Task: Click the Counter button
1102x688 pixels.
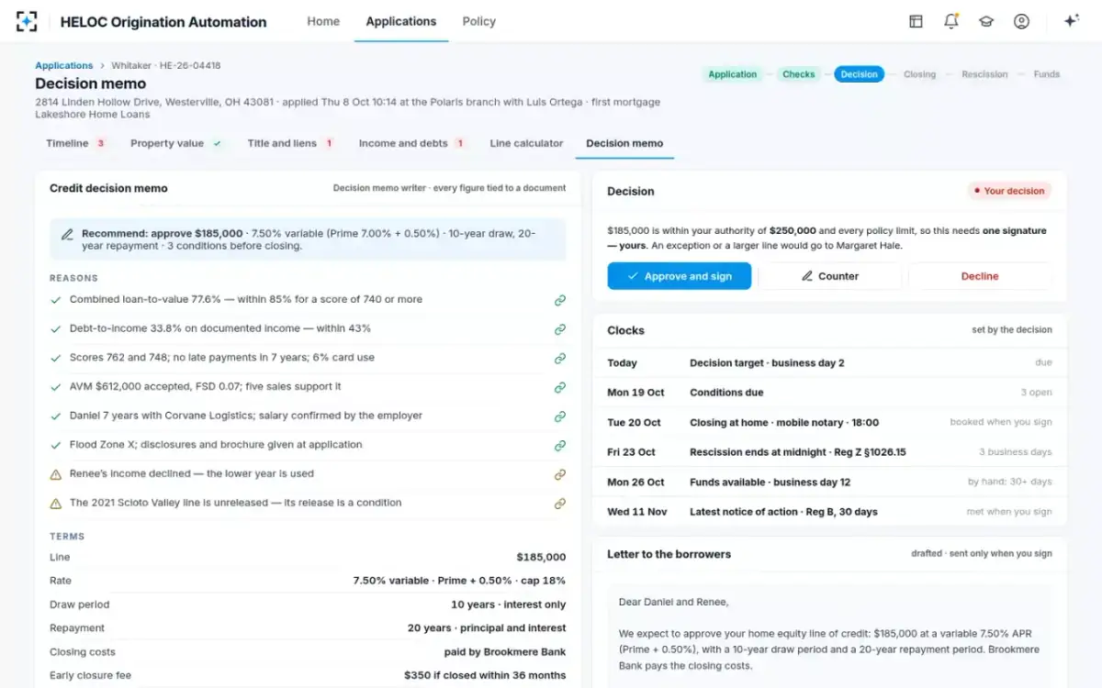Action: pyautogui.click(x=829, y=276)
